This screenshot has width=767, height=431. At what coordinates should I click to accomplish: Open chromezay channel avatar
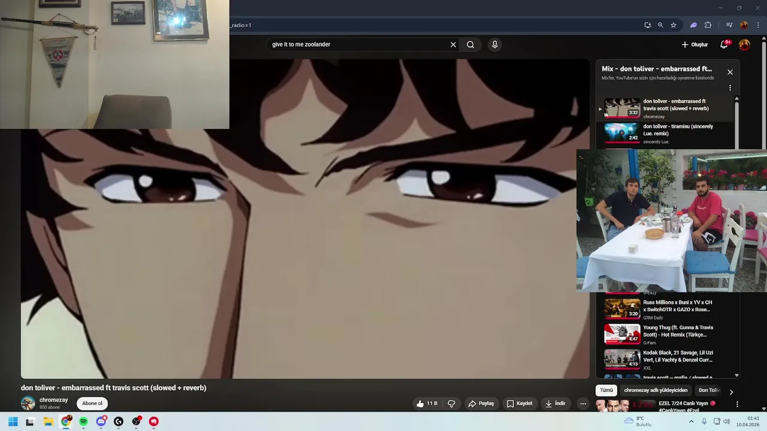tap(28, 403)
